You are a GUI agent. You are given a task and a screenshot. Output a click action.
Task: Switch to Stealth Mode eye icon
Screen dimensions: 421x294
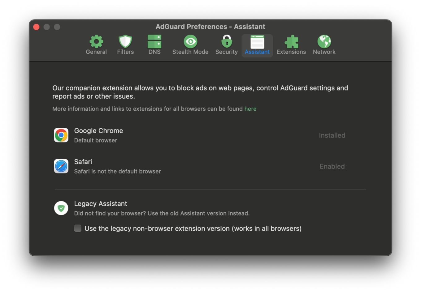[190, 41]
